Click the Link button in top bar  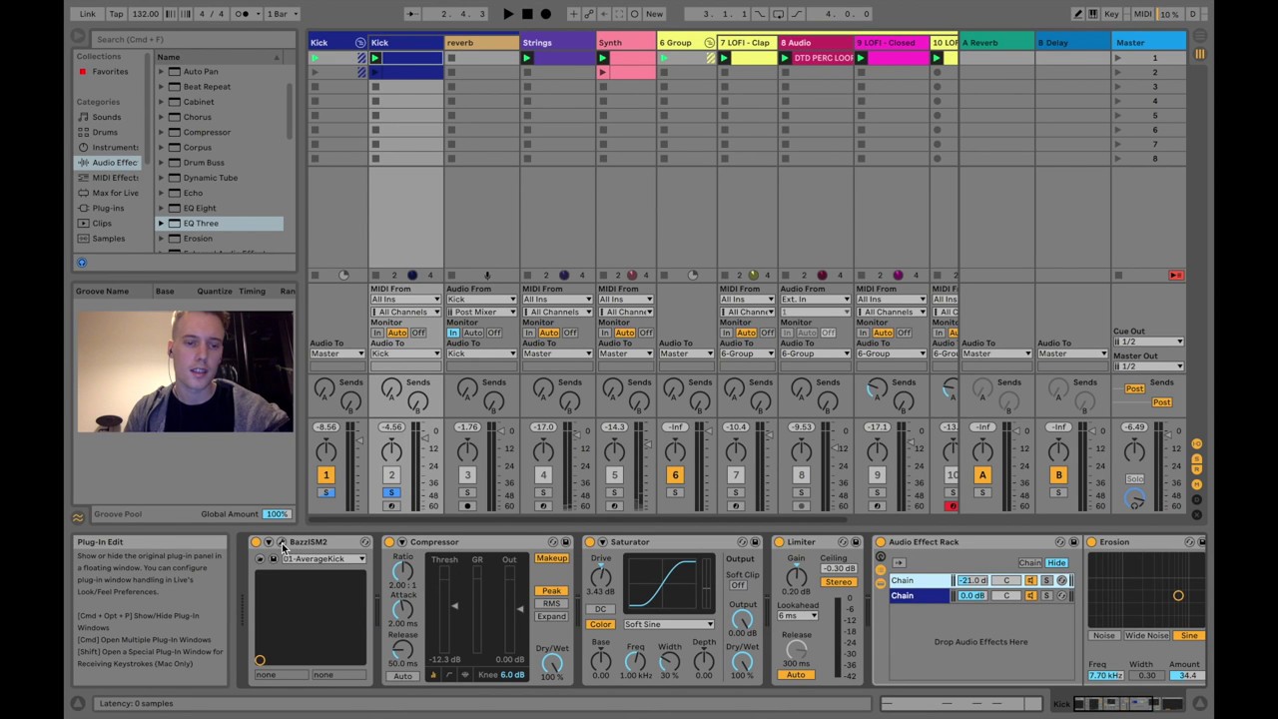click(88, 14)
